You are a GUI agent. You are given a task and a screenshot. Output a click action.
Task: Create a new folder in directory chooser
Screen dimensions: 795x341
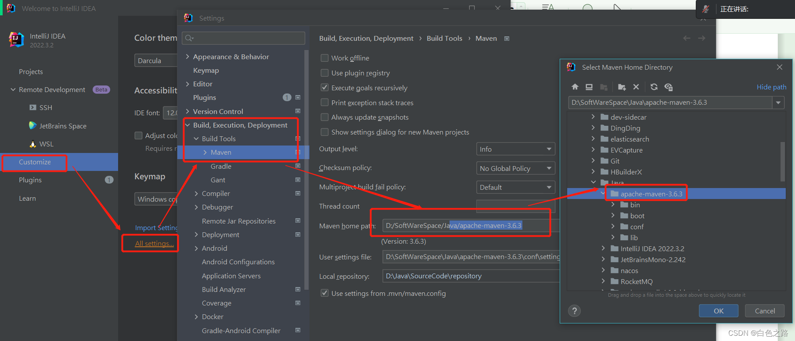point(622,87)
